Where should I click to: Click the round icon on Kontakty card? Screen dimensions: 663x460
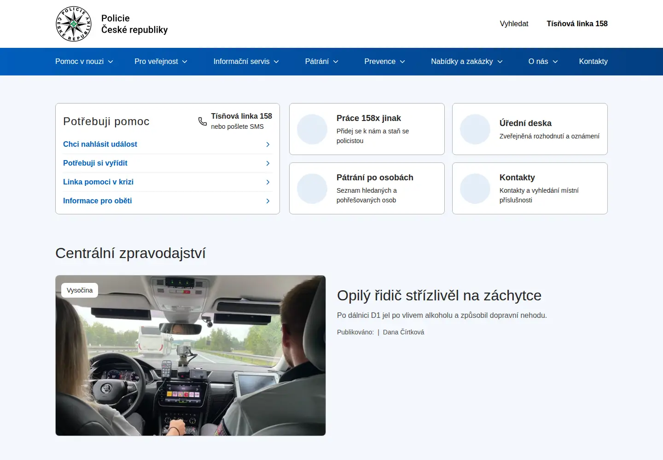(475, 189)
